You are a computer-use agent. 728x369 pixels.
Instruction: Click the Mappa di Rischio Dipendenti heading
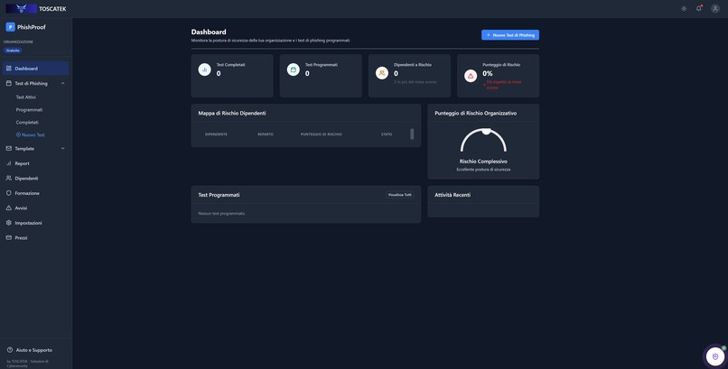point(232,113)
